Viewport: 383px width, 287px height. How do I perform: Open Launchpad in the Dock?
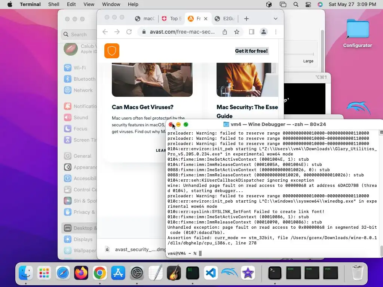44,272
